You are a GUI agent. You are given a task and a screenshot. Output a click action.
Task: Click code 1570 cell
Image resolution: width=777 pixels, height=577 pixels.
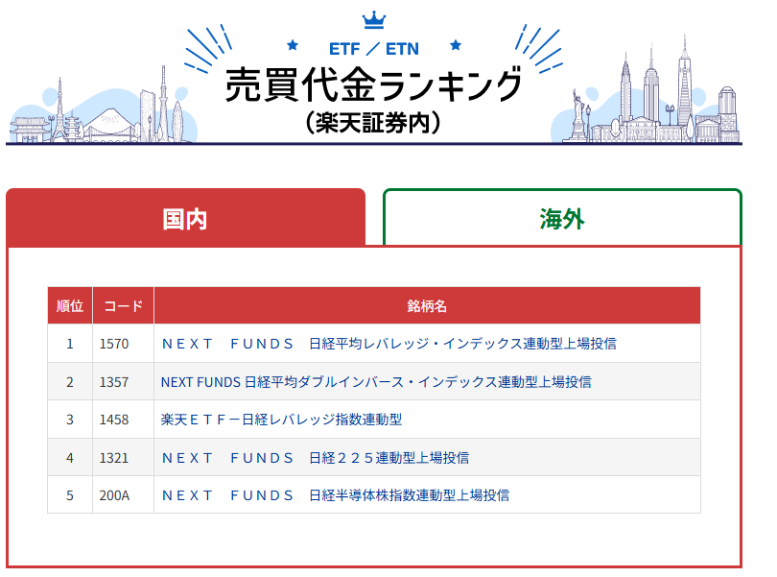point(124,344)
